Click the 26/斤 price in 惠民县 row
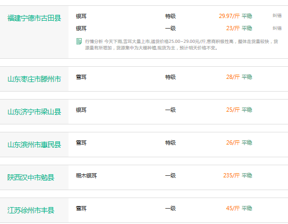The image size is (288, 224). [233, 142]
